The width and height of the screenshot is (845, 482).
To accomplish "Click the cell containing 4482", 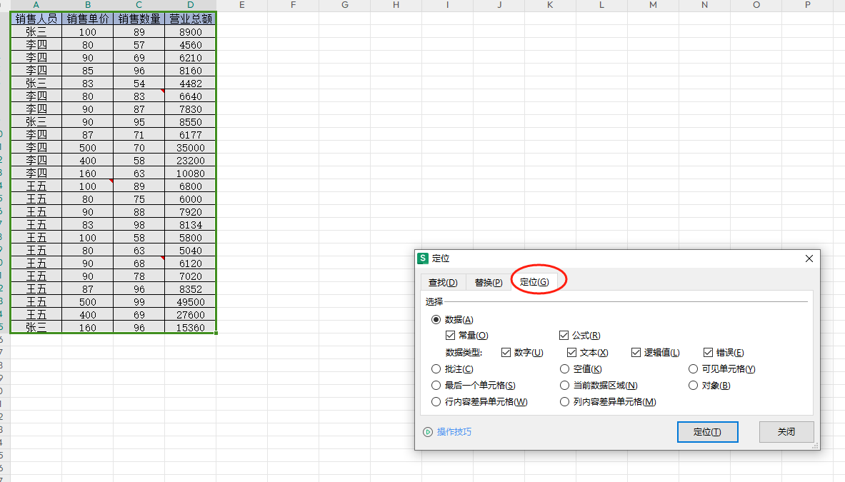I will [x=190, y=84].
